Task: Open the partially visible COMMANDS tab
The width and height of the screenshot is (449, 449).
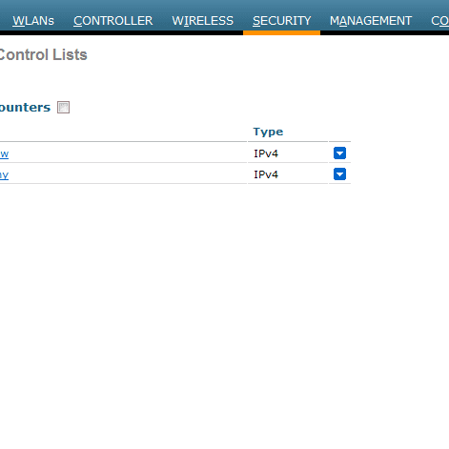Action: pyautogui.click(x=440, y=21)
